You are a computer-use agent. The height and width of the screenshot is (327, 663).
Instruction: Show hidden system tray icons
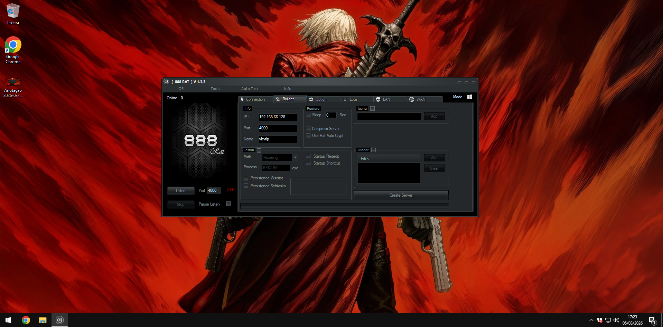[591, 320]
